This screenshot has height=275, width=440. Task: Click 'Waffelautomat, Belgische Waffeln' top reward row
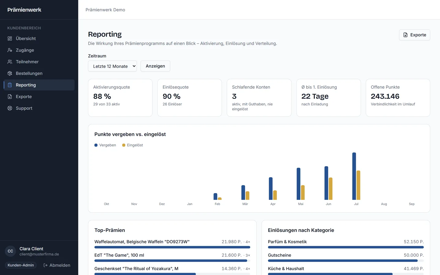point(172,244)
